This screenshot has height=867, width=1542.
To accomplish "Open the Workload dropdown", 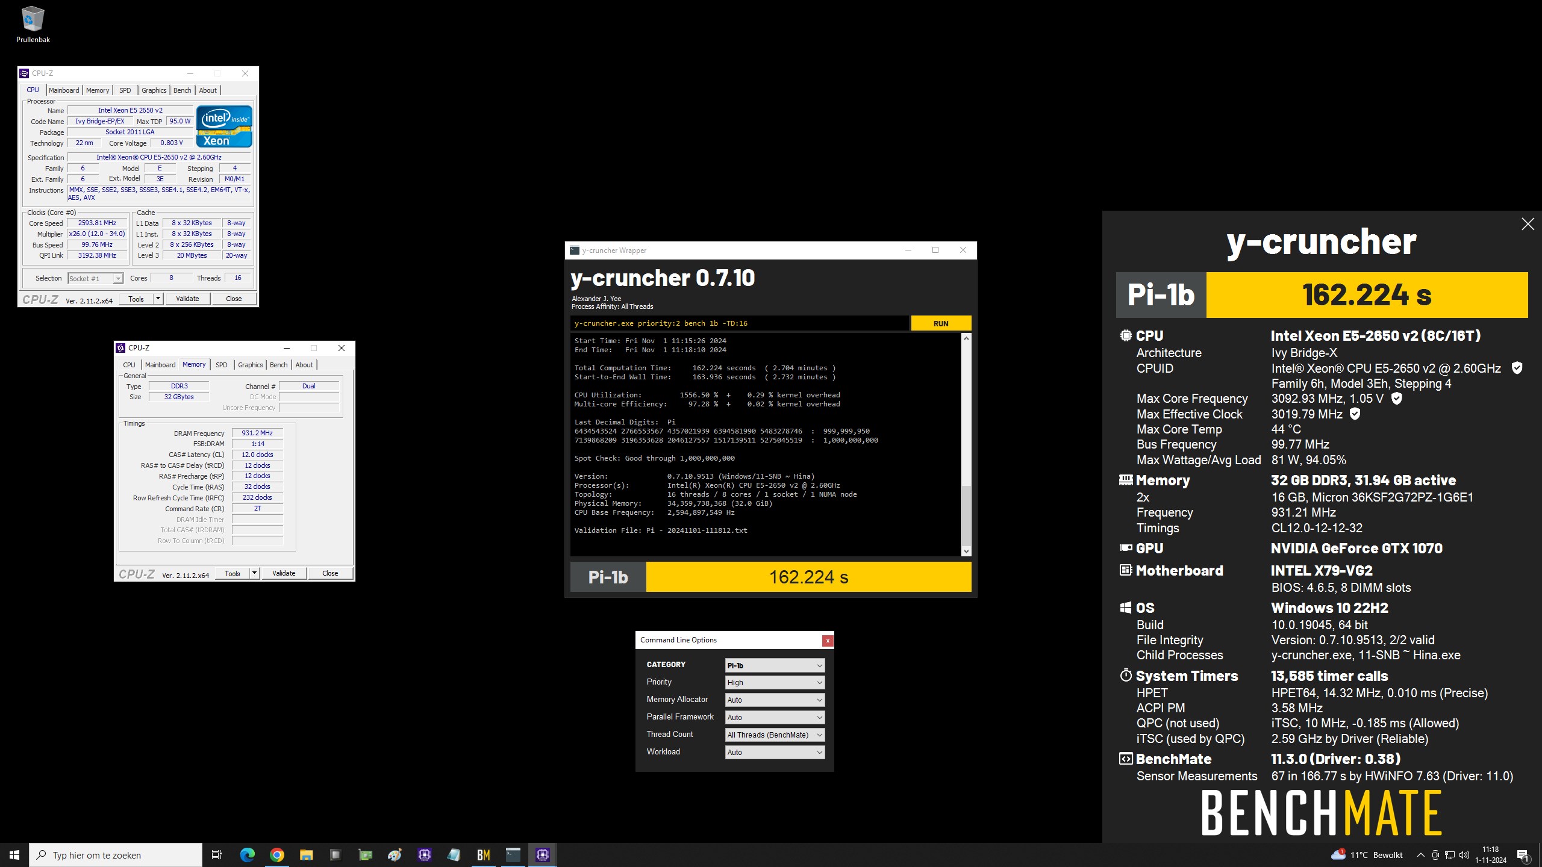I will (x=775, y=753).
